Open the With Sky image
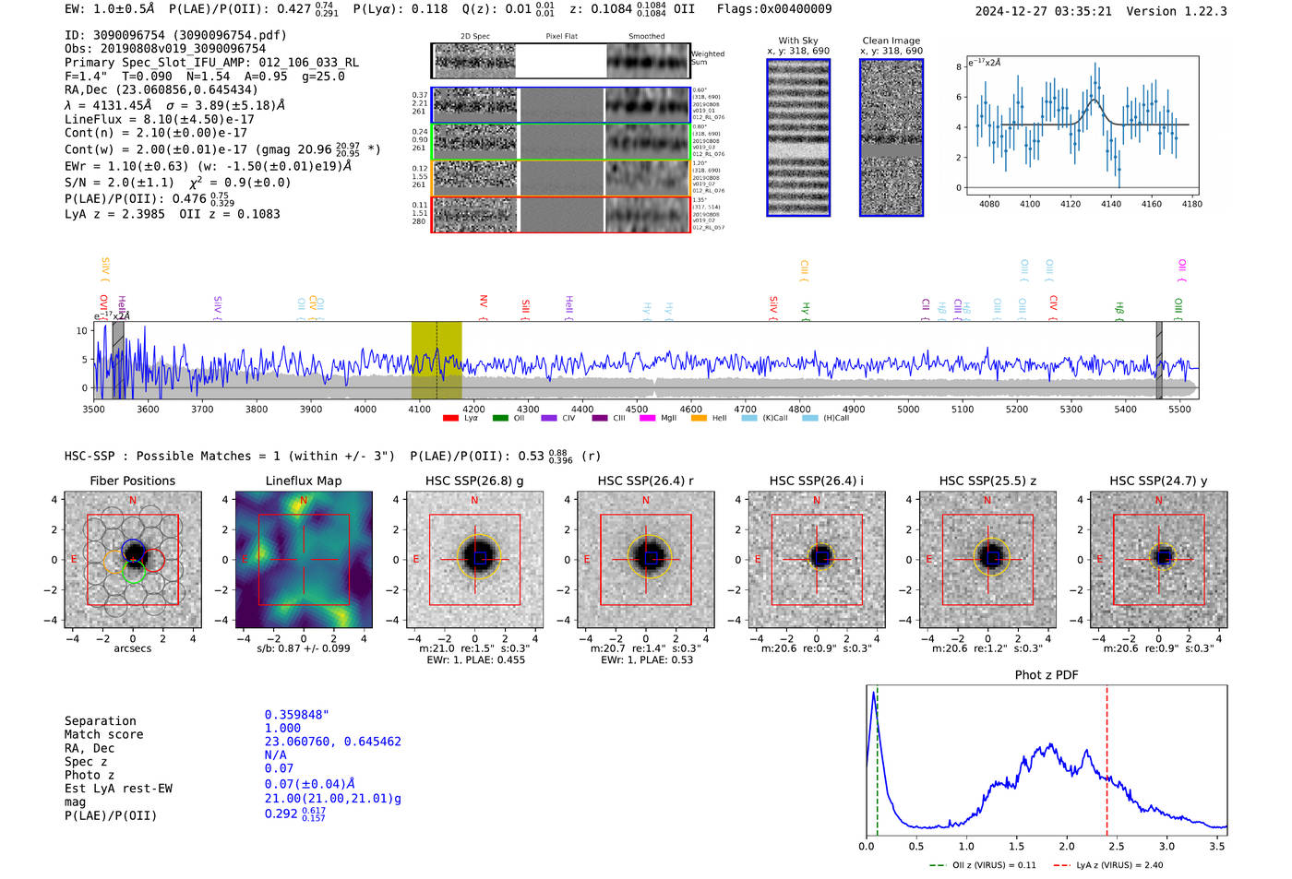The height and width of the screenshot is (879, 1292). tap(798, 137)
